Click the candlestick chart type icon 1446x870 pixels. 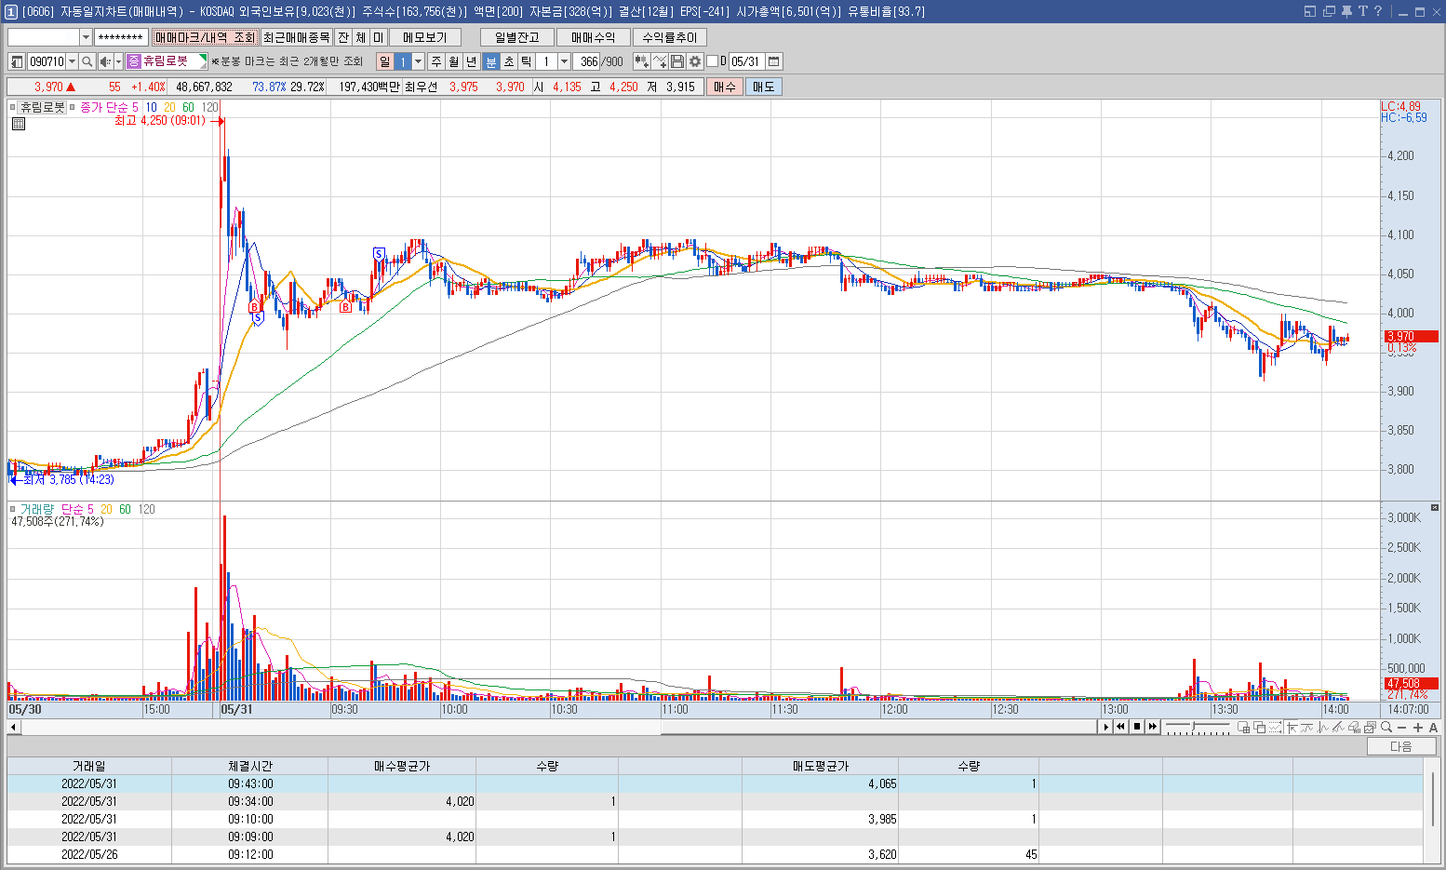coord(641,61)
